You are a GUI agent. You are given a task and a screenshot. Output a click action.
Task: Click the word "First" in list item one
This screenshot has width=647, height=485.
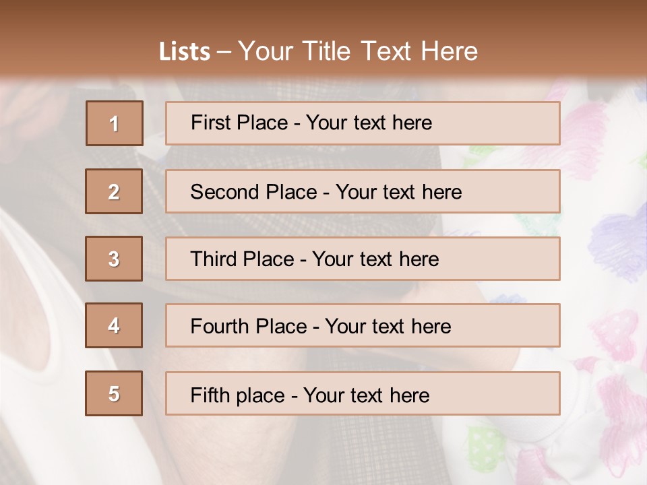click(212, 123)
